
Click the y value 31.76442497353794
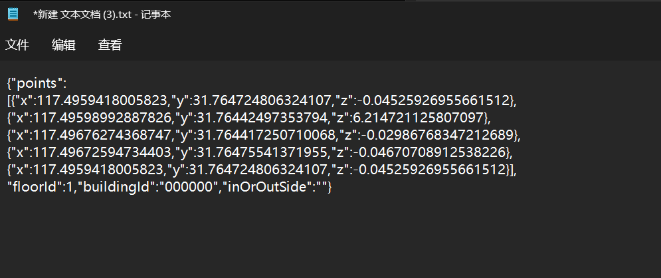tap(245, 118)
